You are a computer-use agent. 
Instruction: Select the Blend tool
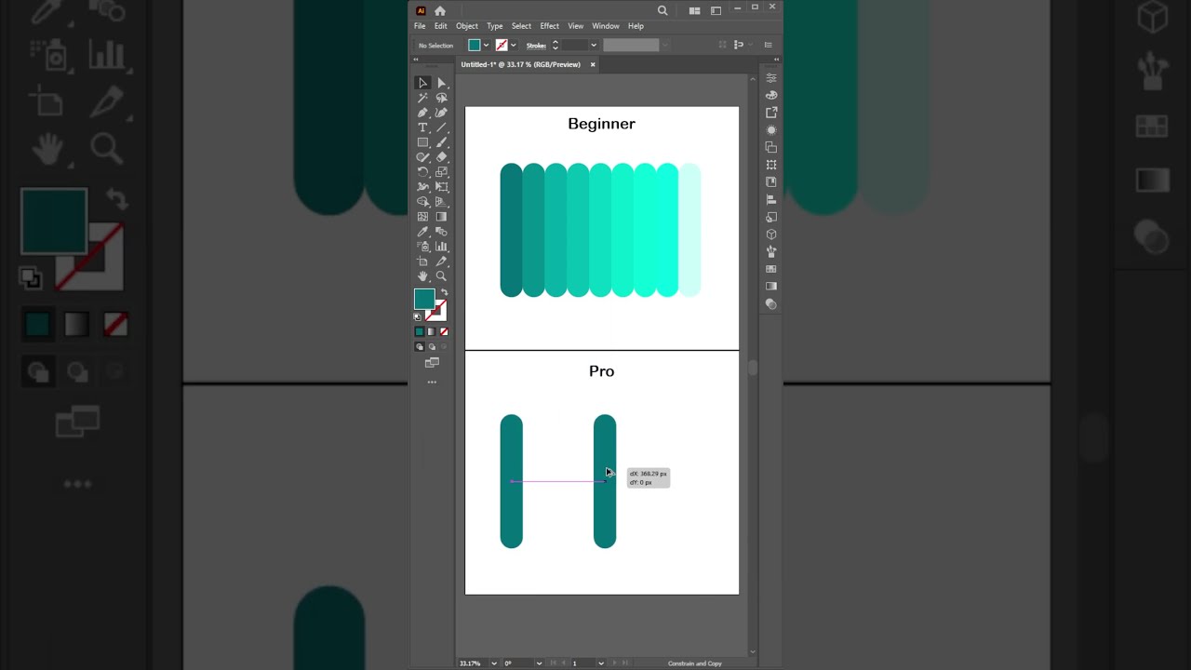click(x=441, y=232)
